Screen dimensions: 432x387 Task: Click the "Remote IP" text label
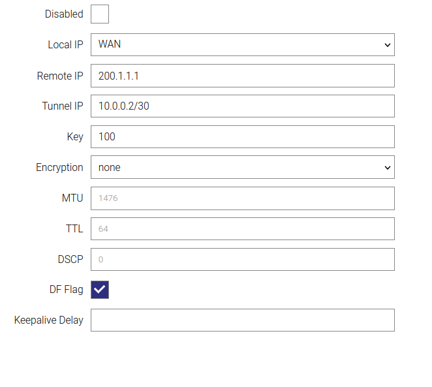(60, 76)
